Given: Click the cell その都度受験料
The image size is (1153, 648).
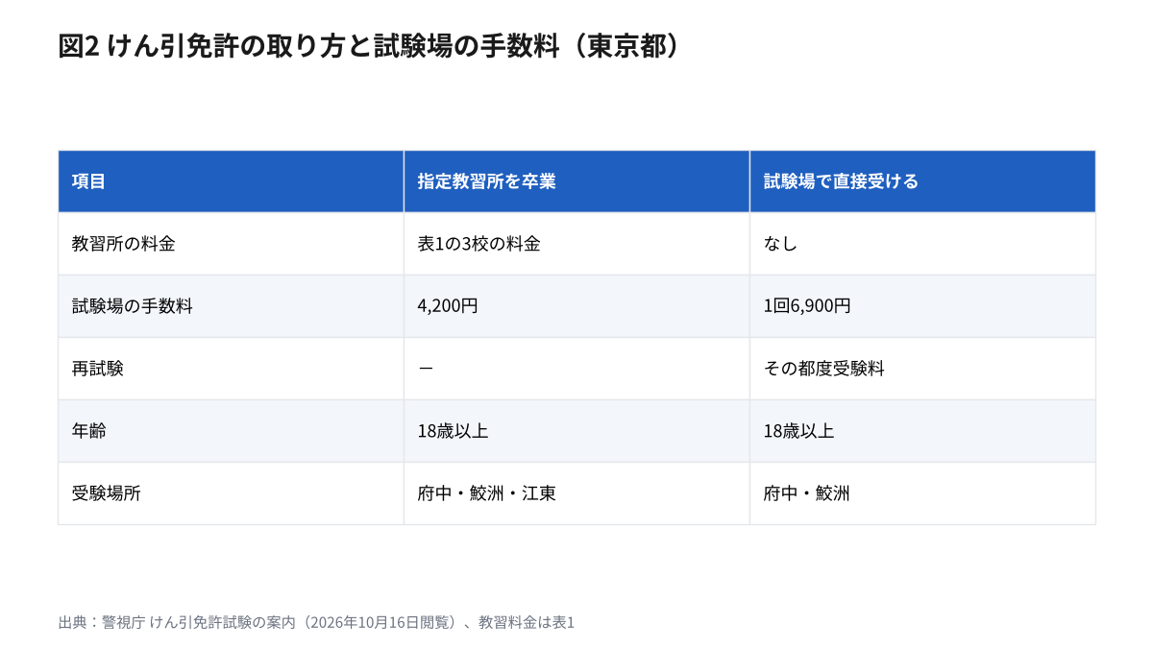Looking at the screenshot, I should [922, 369].
